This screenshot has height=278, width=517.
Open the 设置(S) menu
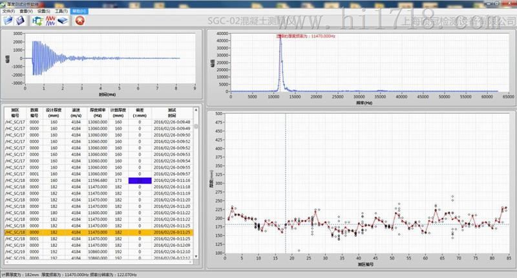pos(43,11)
